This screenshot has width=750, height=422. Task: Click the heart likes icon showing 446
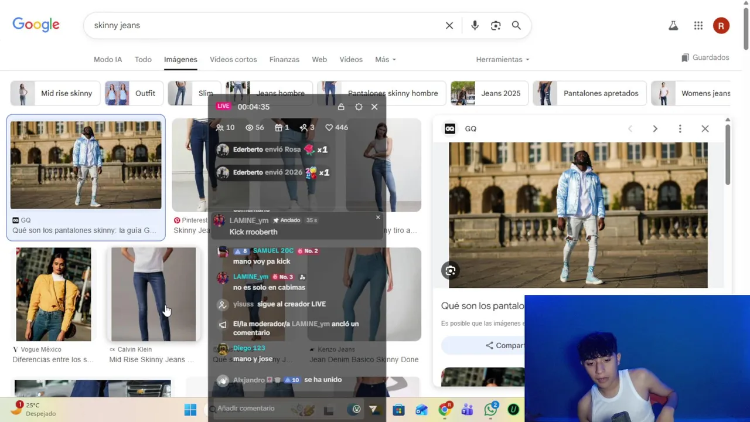(329, 127)
